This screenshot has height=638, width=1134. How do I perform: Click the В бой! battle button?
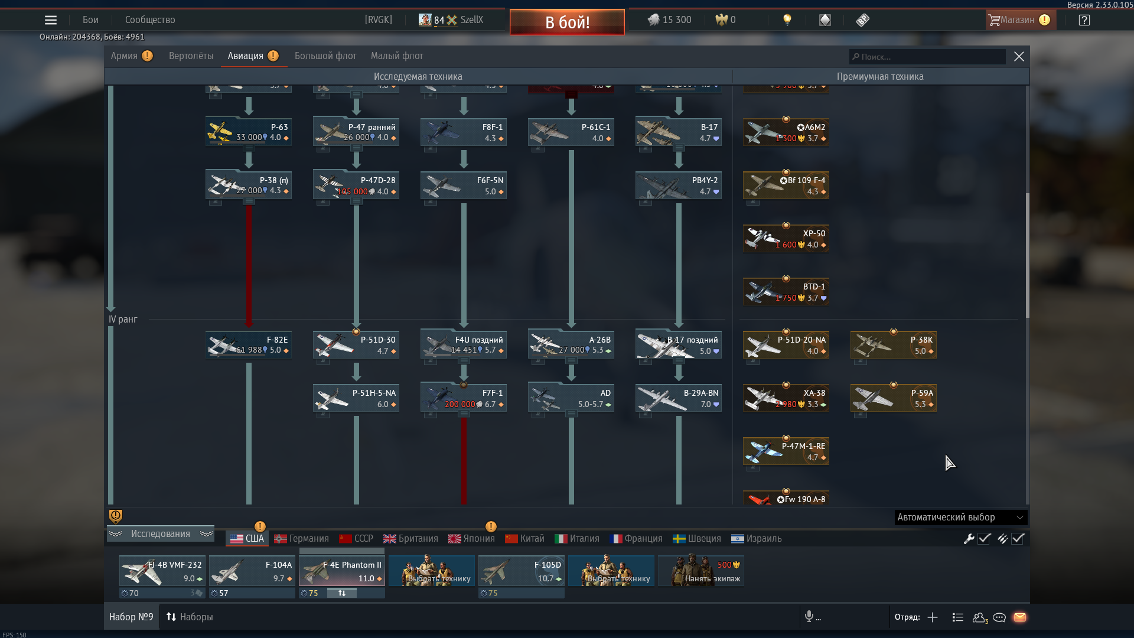567,22
